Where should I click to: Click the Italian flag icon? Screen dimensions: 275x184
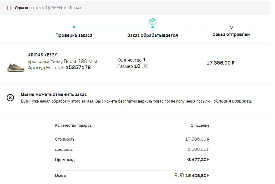(9, 8)
